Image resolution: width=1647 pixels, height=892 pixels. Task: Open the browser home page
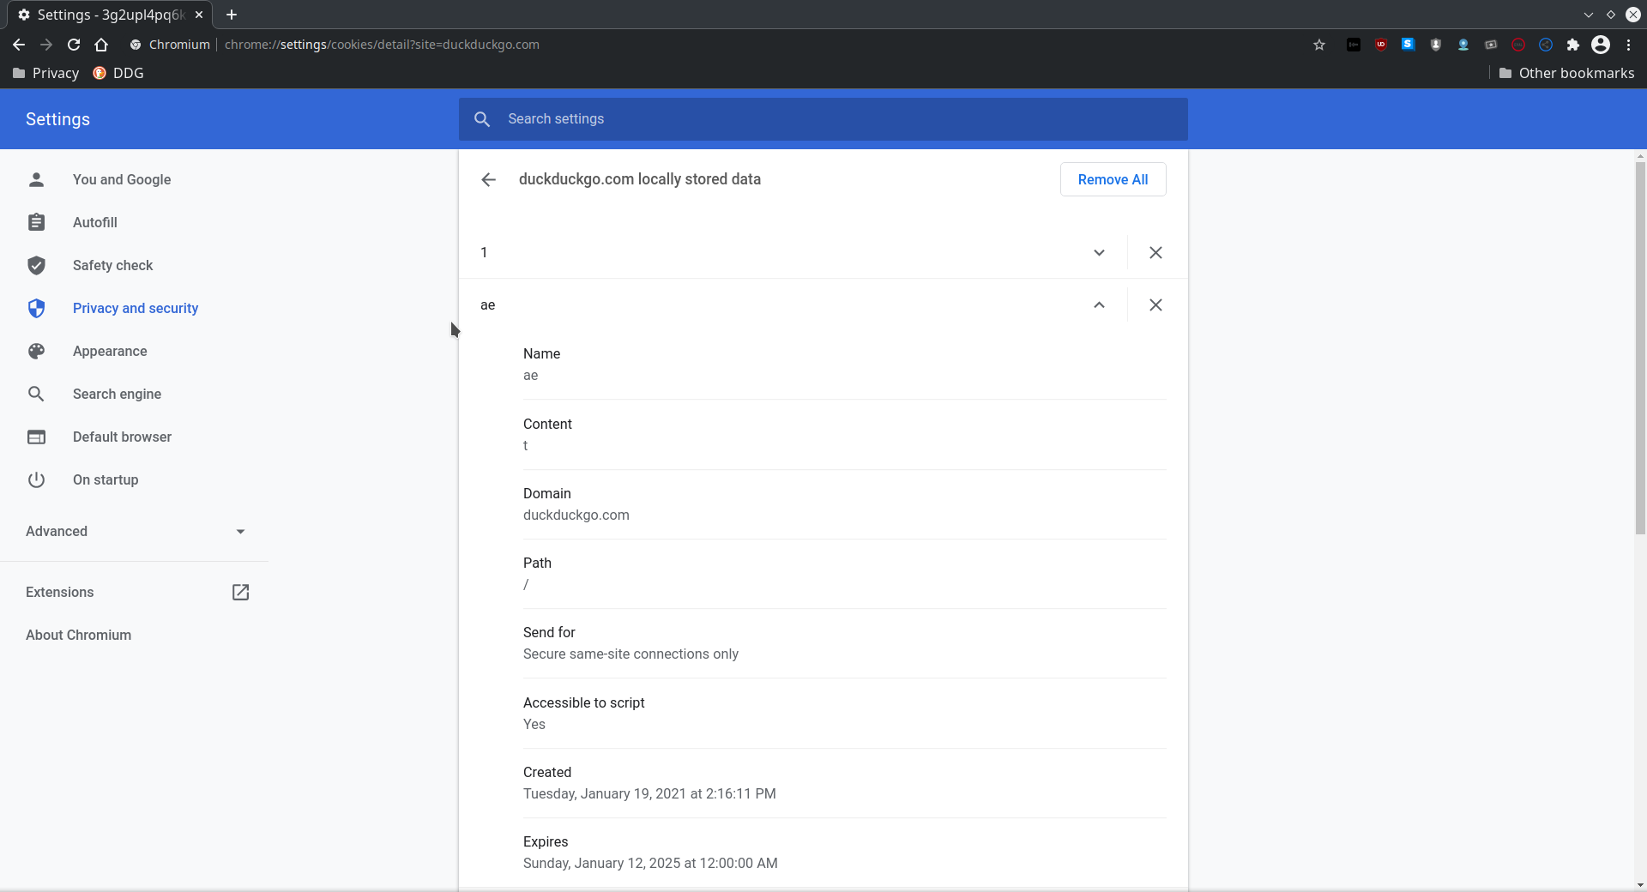click(101, 45)
